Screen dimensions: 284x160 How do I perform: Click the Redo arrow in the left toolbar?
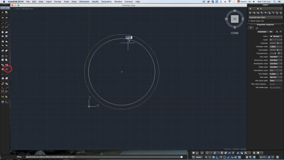[x=7, y=18]
